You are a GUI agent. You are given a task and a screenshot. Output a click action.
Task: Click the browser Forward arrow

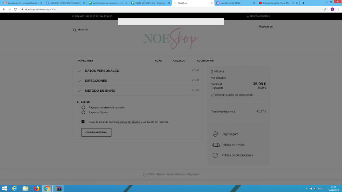click(x=10, y=9)
